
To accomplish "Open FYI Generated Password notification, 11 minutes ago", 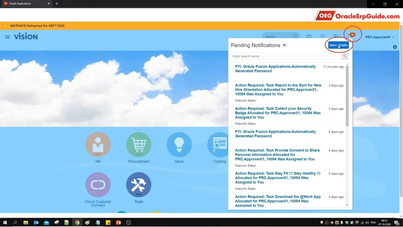I will [275, 69].
